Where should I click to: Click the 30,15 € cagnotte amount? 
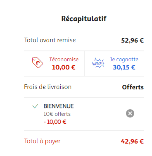[x=124, y=67]
